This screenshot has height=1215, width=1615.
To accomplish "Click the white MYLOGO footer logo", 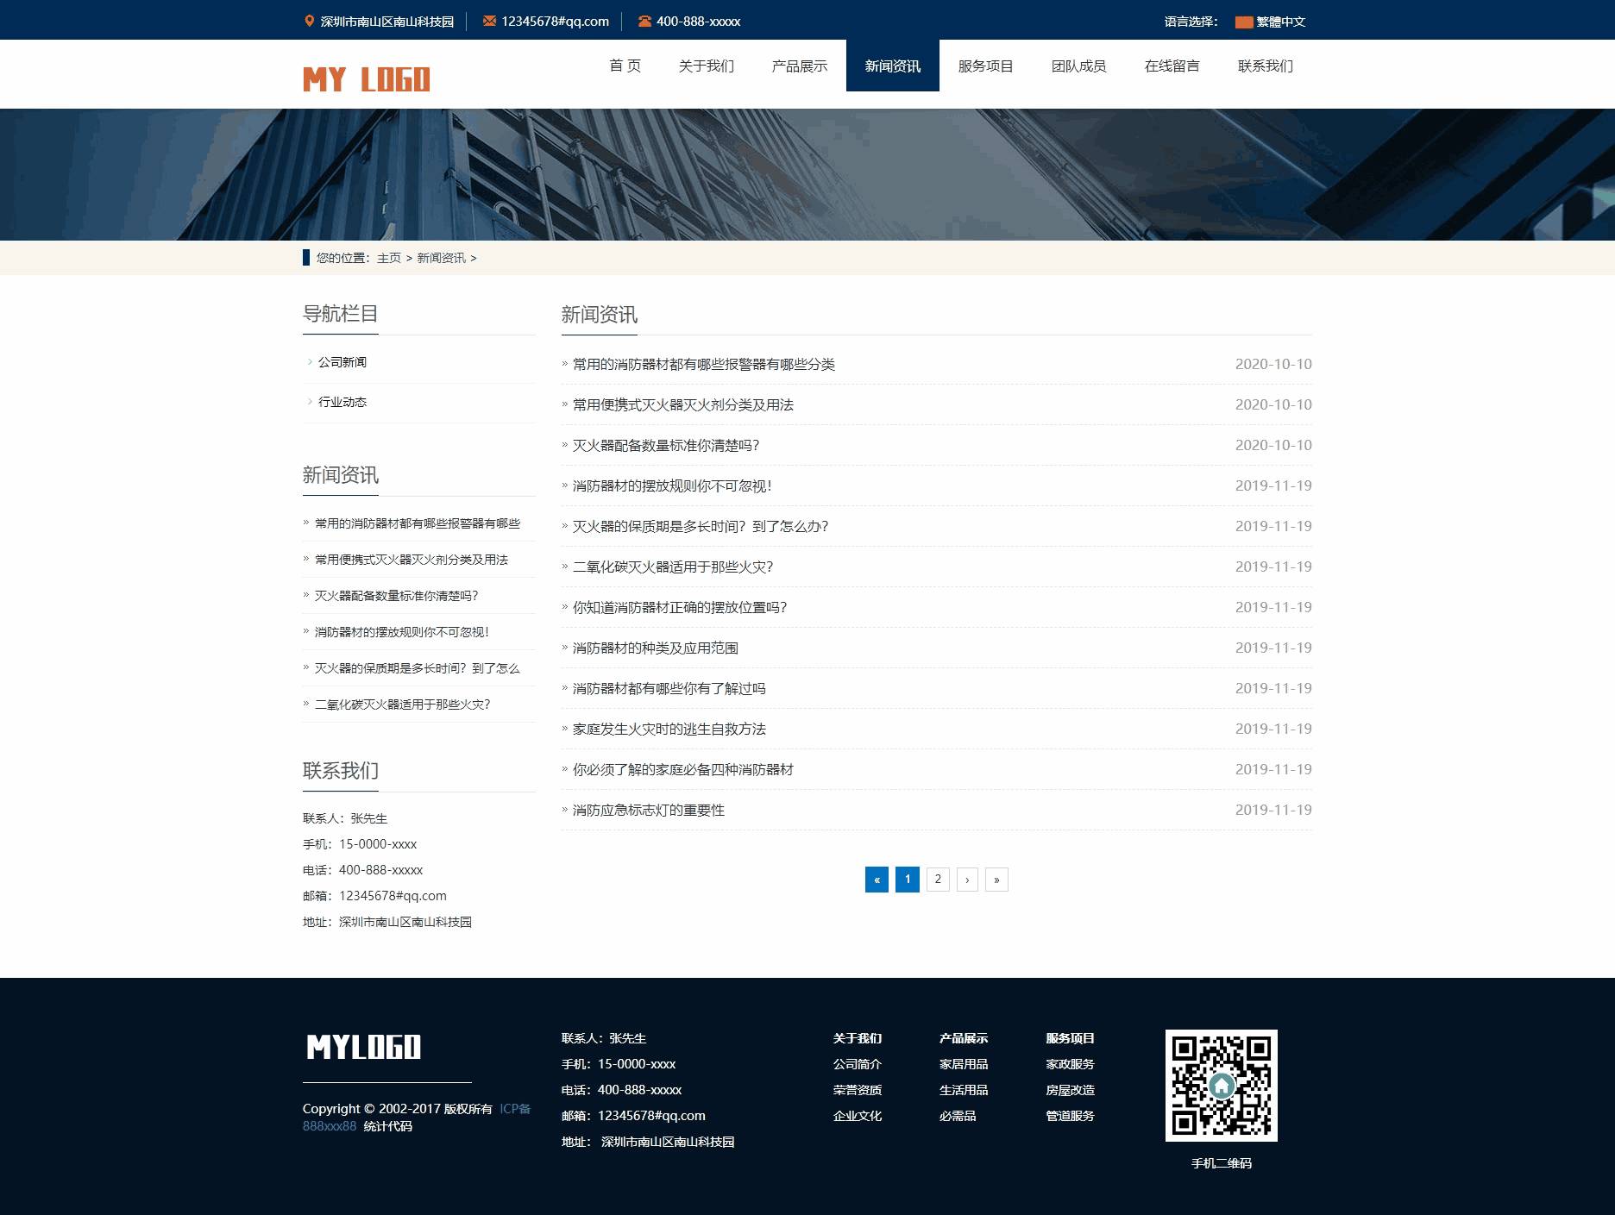I will tap(363, 1047).
